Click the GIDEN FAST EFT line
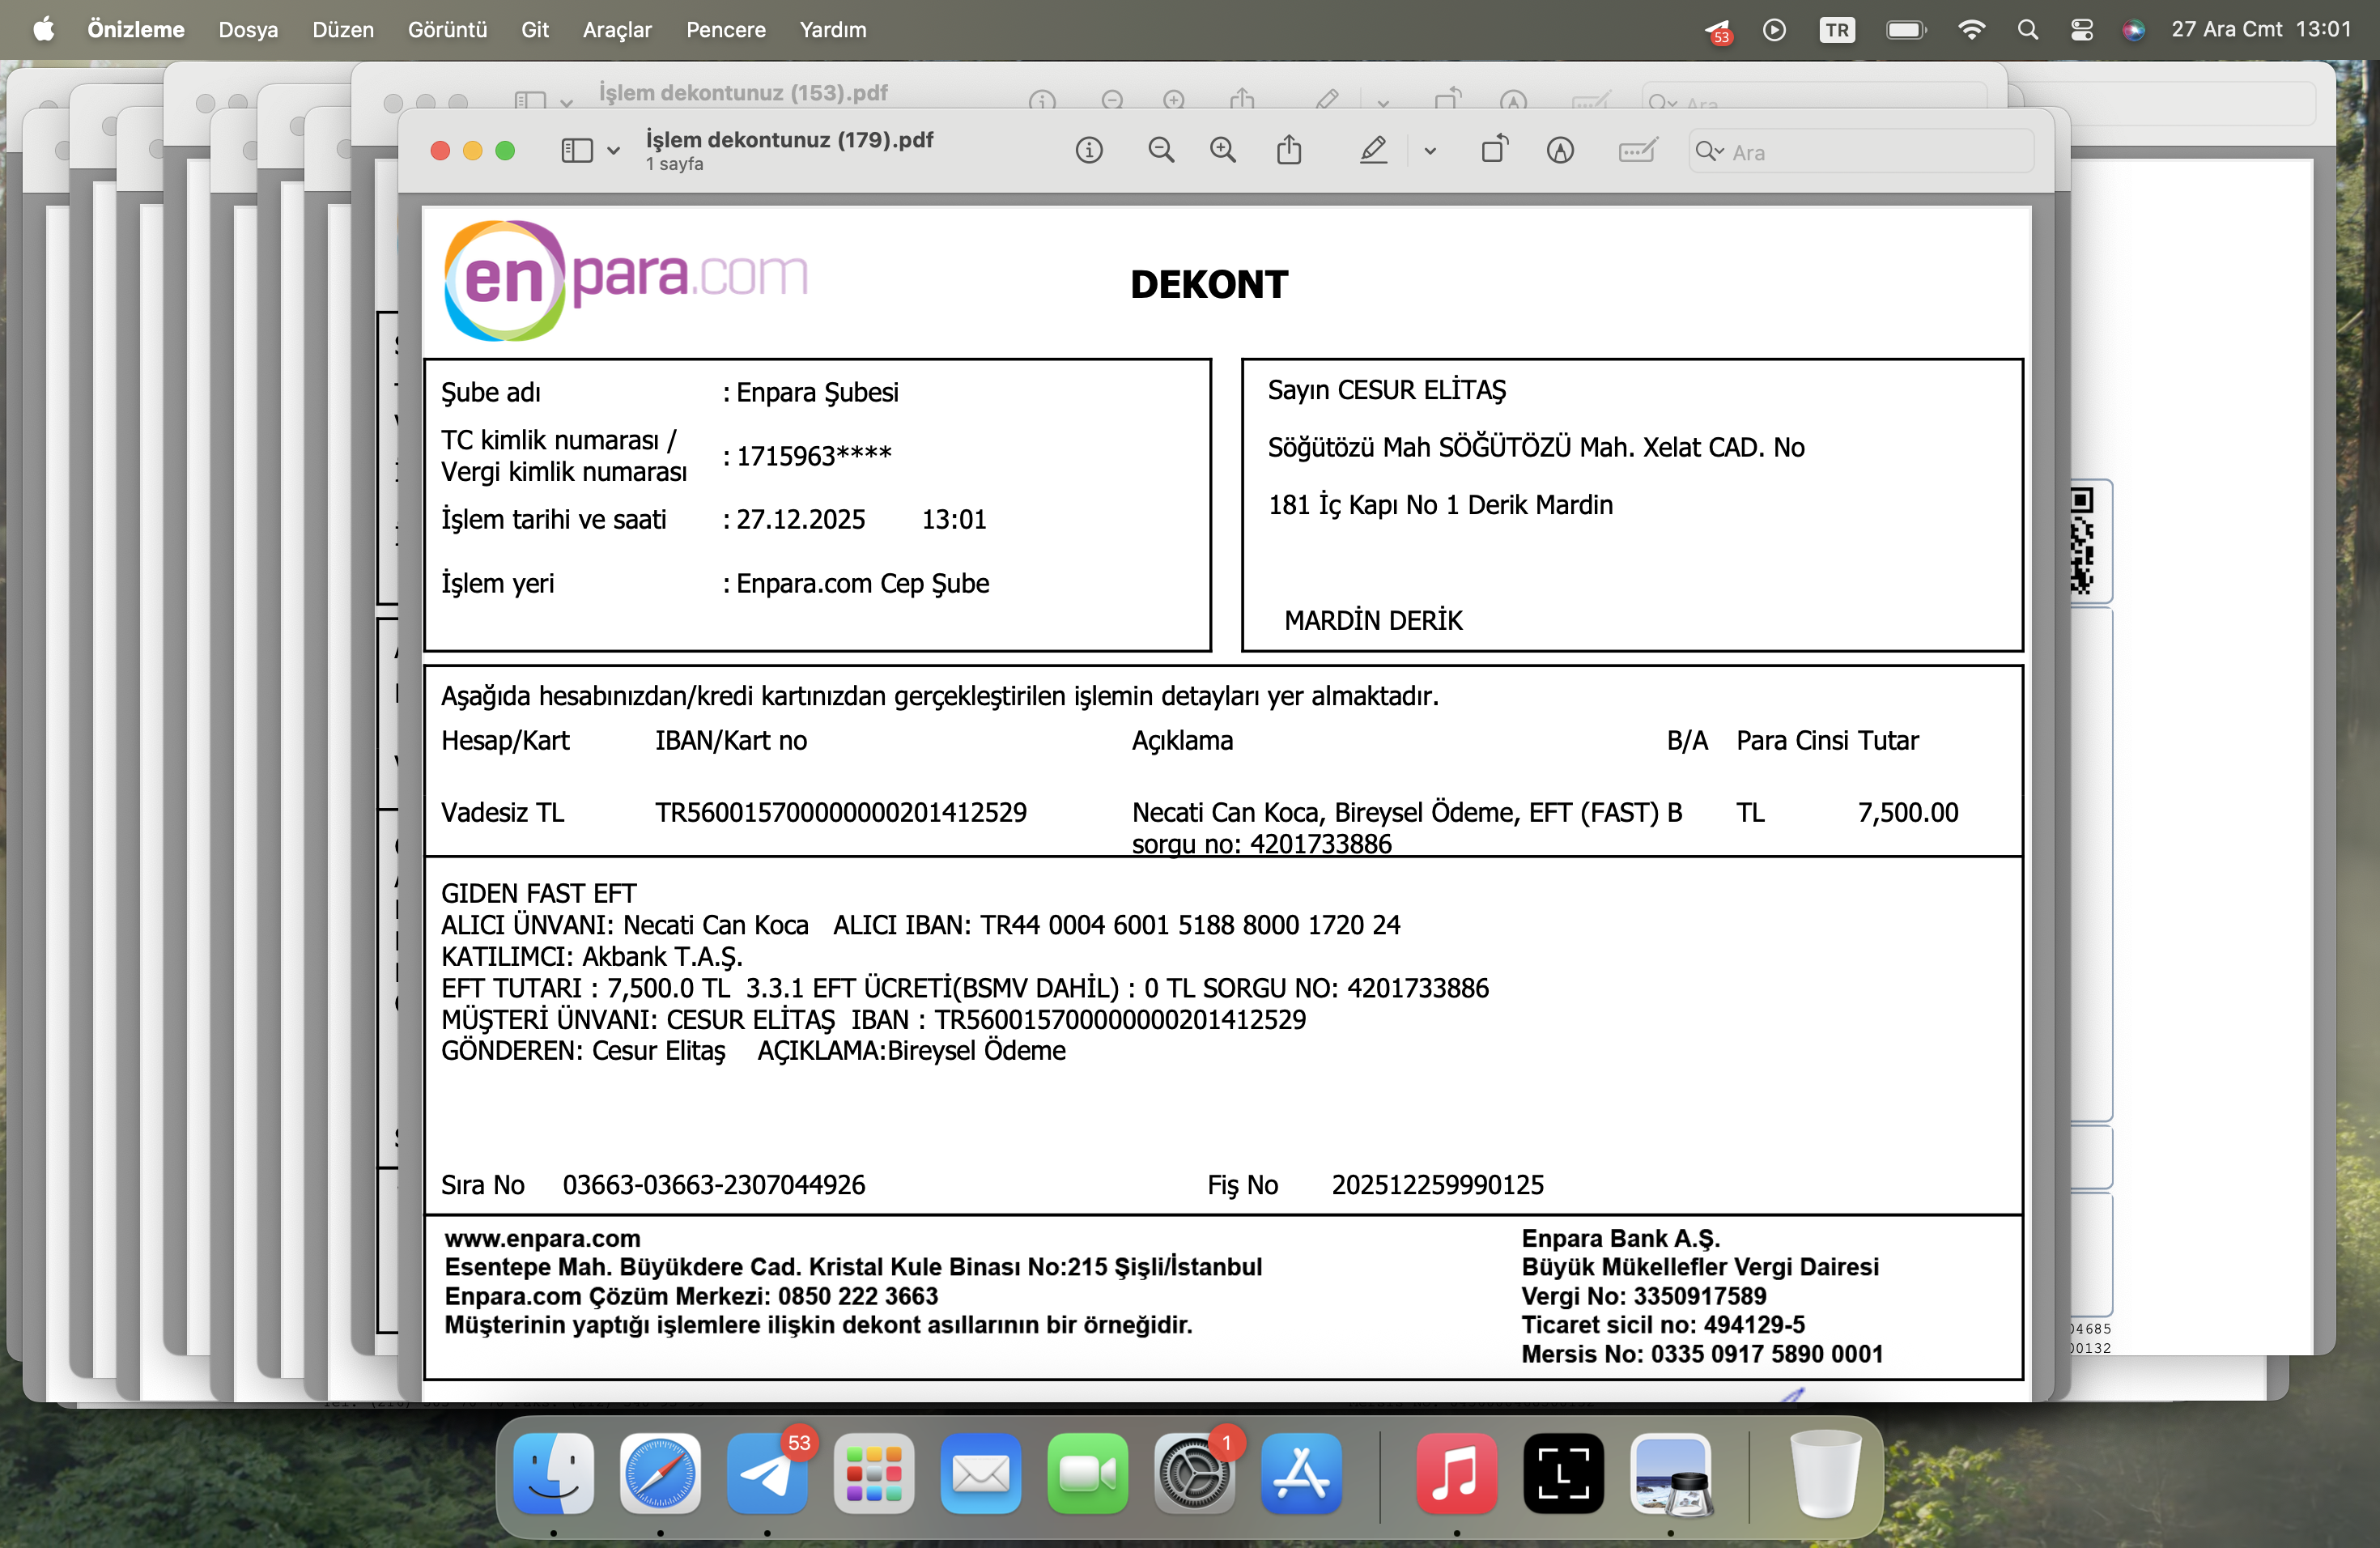Image resolution: width=2380 pixels, height=1548 pixels. click(x=538, y=893)
